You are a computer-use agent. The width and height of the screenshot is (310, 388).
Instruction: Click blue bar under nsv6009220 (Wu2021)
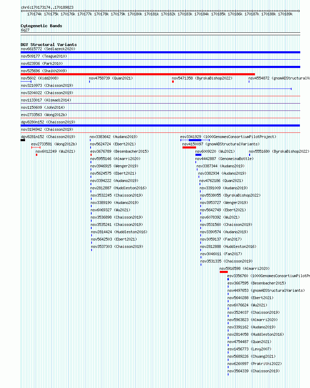198,155
